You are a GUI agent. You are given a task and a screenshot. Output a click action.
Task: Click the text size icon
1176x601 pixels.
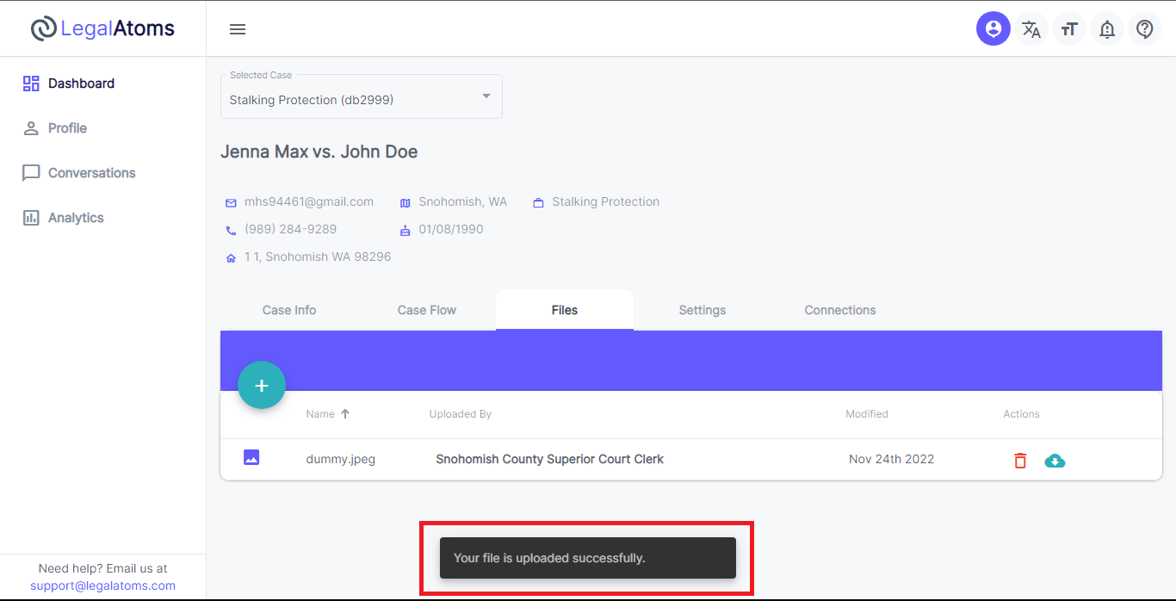(x=1068, y=29)
